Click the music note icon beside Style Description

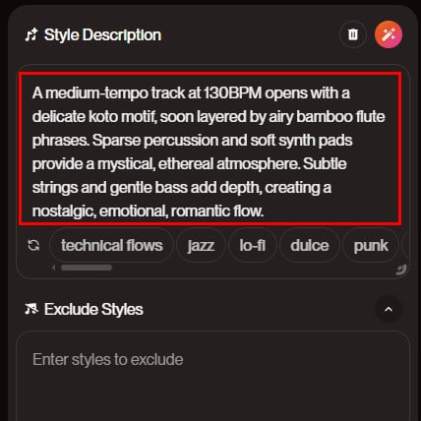31,34
